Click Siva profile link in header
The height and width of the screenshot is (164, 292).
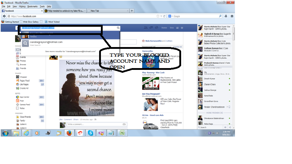[x=172, y=28]
